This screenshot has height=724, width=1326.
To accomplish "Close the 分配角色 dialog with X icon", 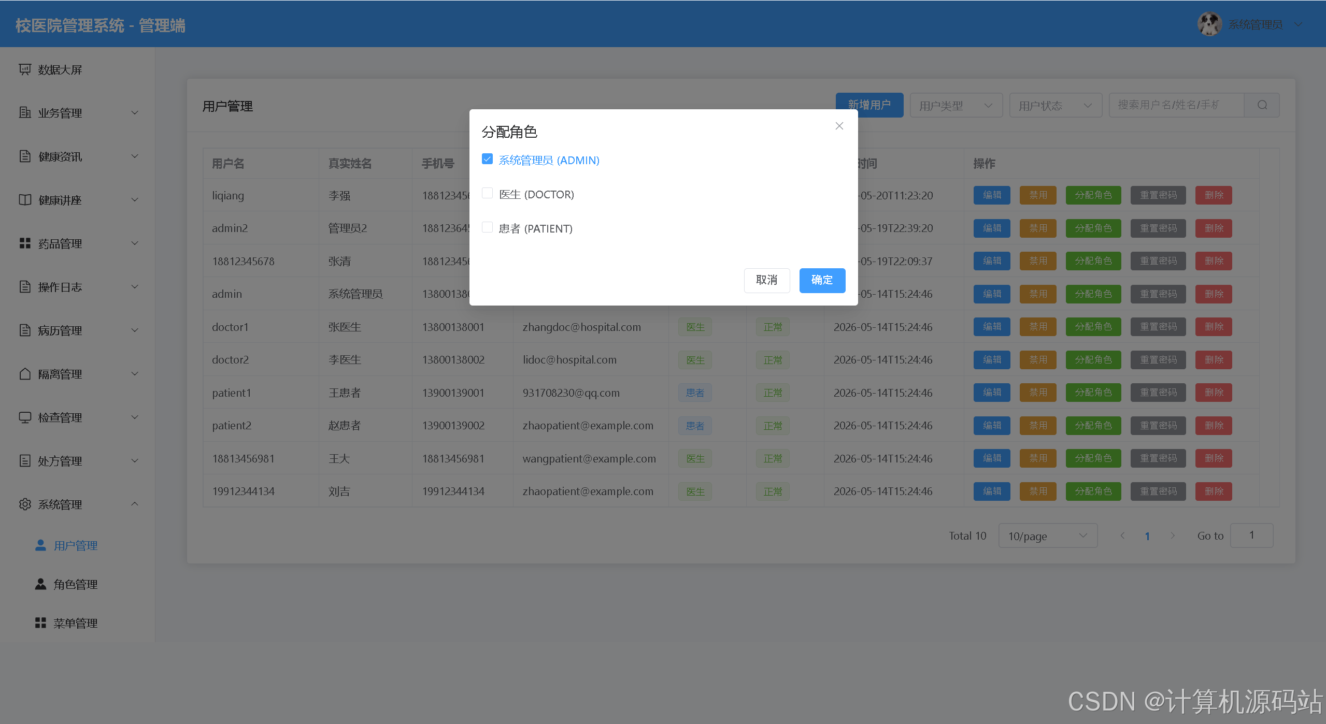I will pos(839,126).
